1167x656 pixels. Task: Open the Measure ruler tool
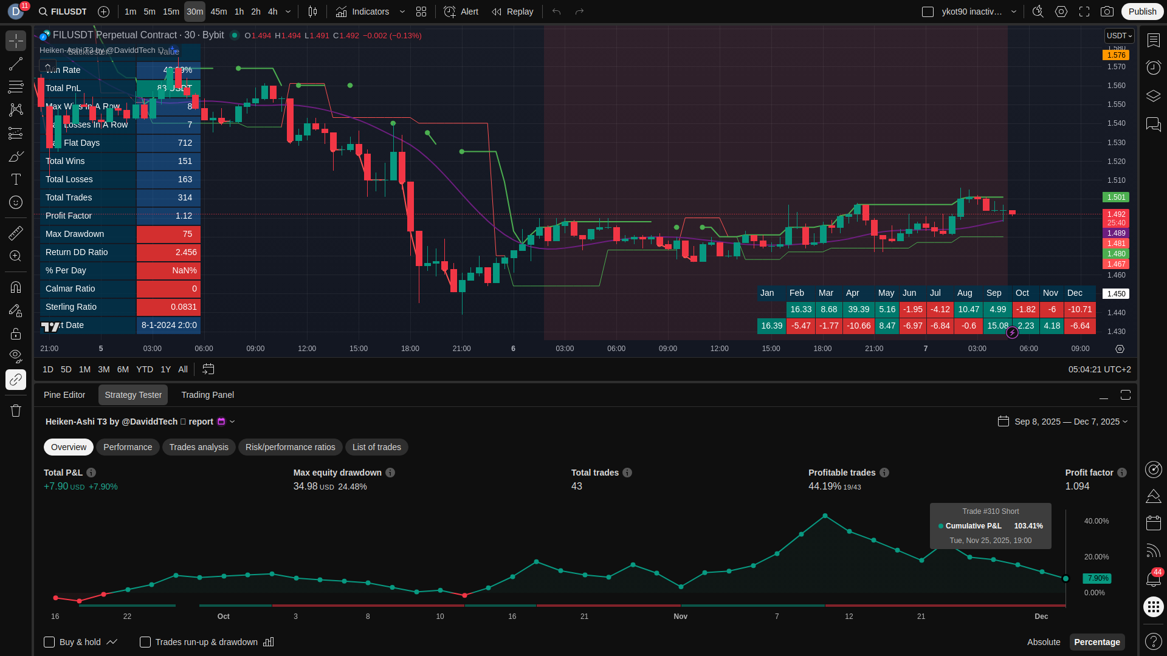tap(16, 233)
